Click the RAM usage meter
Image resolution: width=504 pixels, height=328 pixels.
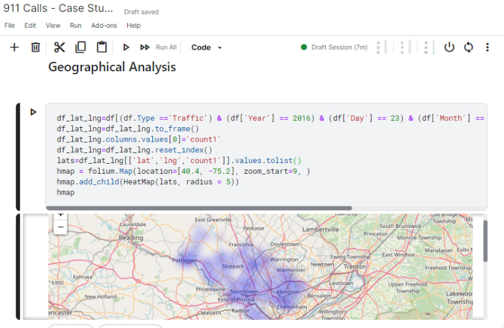point(430,47)
